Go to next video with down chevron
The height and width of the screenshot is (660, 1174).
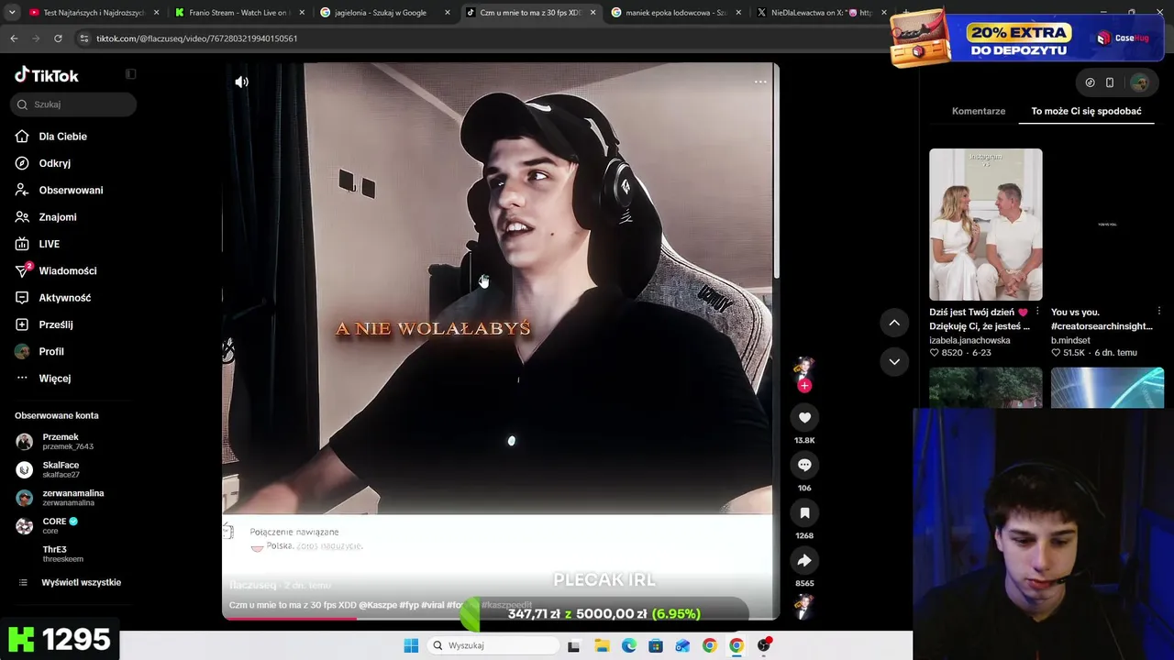894,361
